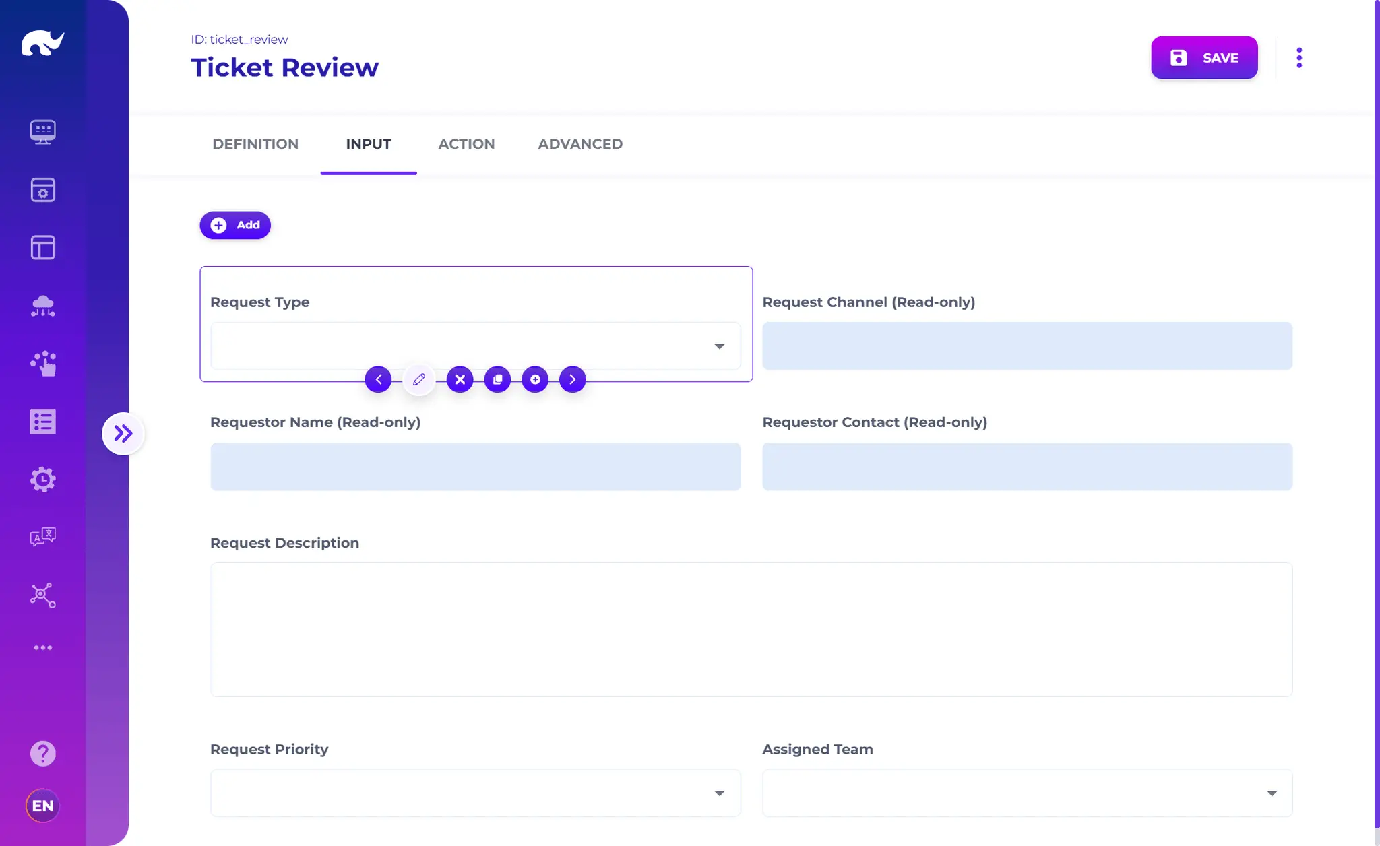Click 'Requestor Contact (Read-only)' label

coord(875,422)
